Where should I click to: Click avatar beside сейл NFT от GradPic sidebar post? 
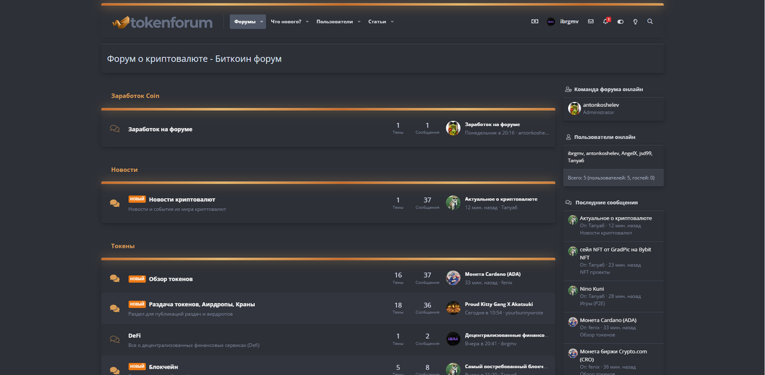pyautogui.click(x=572, y=251)
